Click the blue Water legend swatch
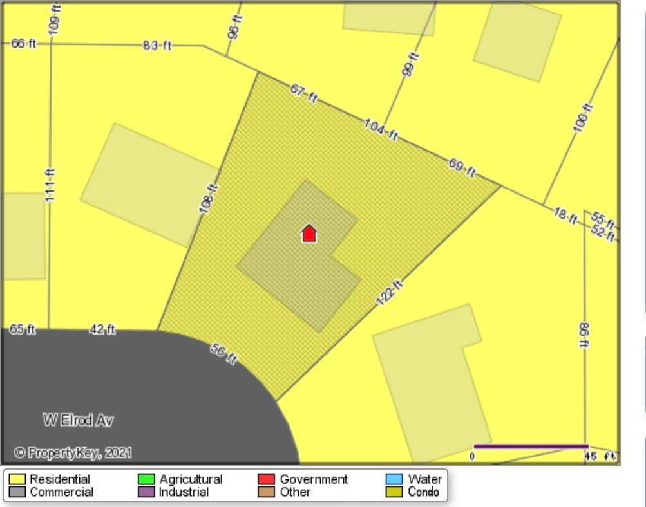The image size is (646, 507). [x=394, y=479]
